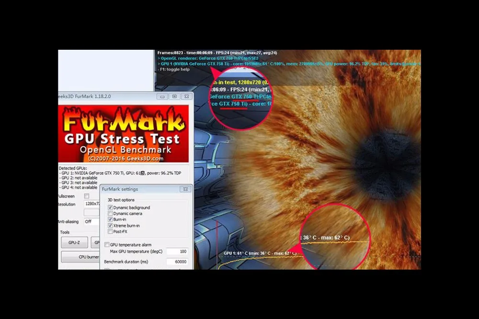Image resolution: width=479 pixels, height=319 pixels.
Task: Click the 'Benchmark duration (ms)' label
Action: (x=126, y=262)
